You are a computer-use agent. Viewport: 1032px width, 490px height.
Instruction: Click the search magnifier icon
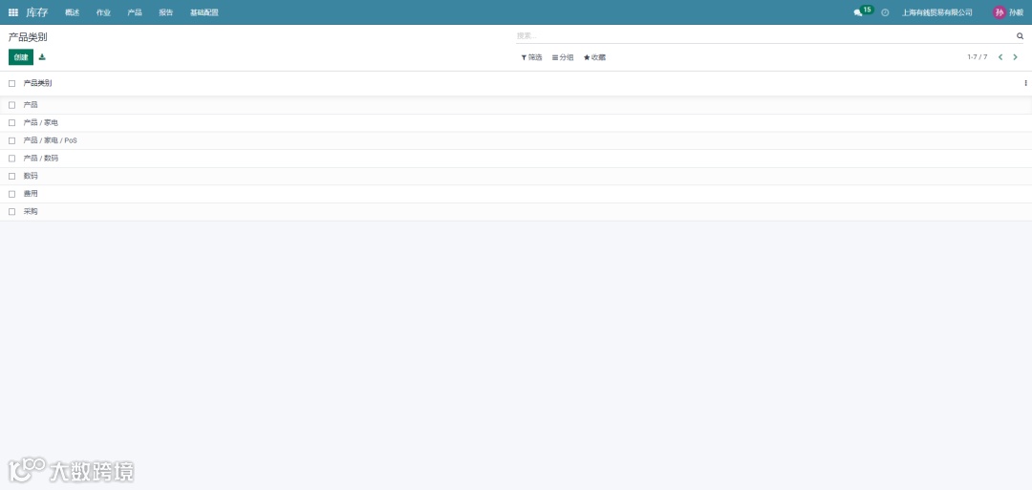coord(1021,36)
